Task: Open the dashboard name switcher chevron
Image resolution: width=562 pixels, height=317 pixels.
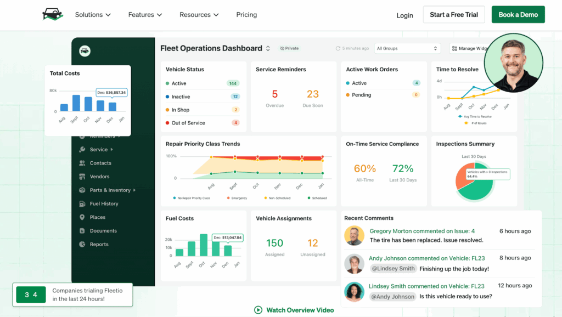Action: point(268,48)
